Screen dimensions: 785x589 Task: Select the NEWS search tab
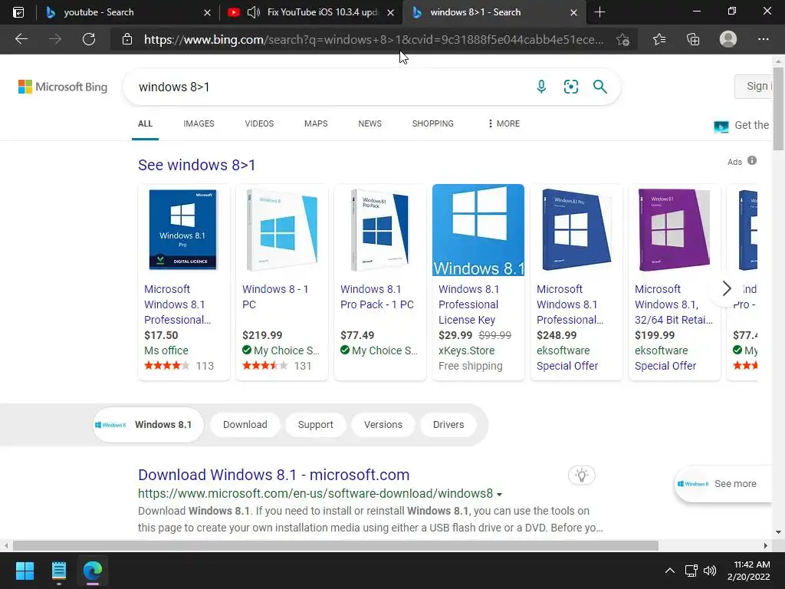pos(370,123)
